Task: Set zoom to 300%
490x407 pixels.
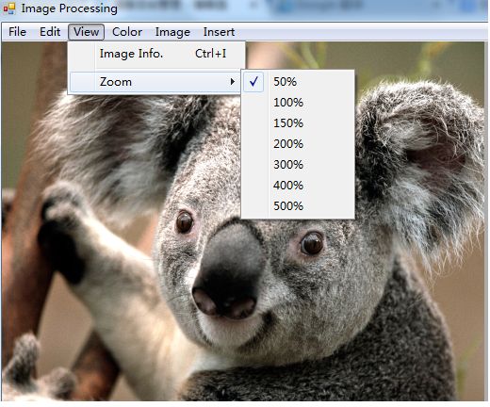Action: pyautogui.click(x=298, y=165)
